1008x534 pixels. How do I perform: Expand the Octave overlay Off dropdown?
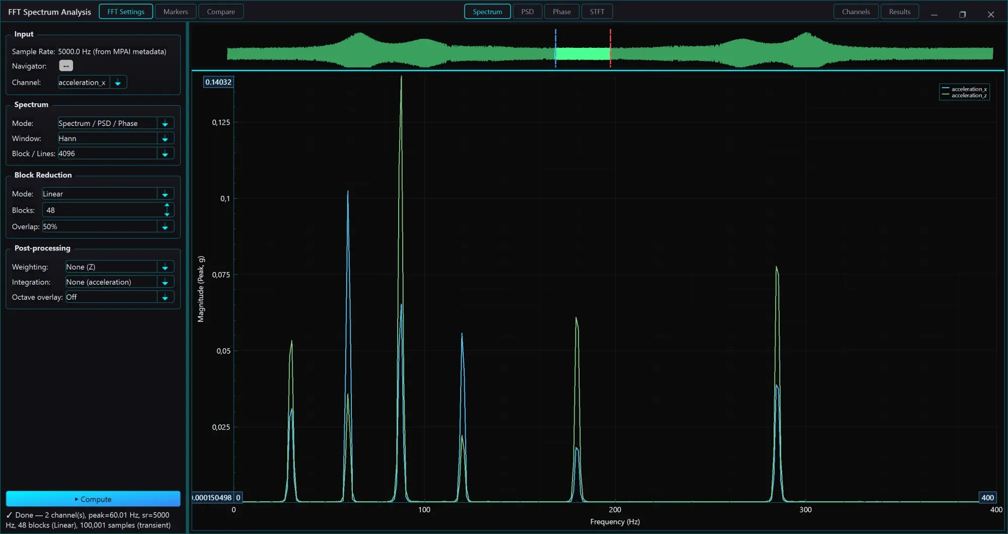[x=120, y=297]
